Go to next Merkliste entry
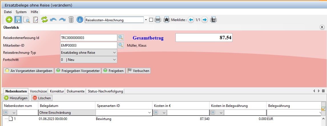The image size is (327, 126). pyautogui.click(x=205, y=20)
